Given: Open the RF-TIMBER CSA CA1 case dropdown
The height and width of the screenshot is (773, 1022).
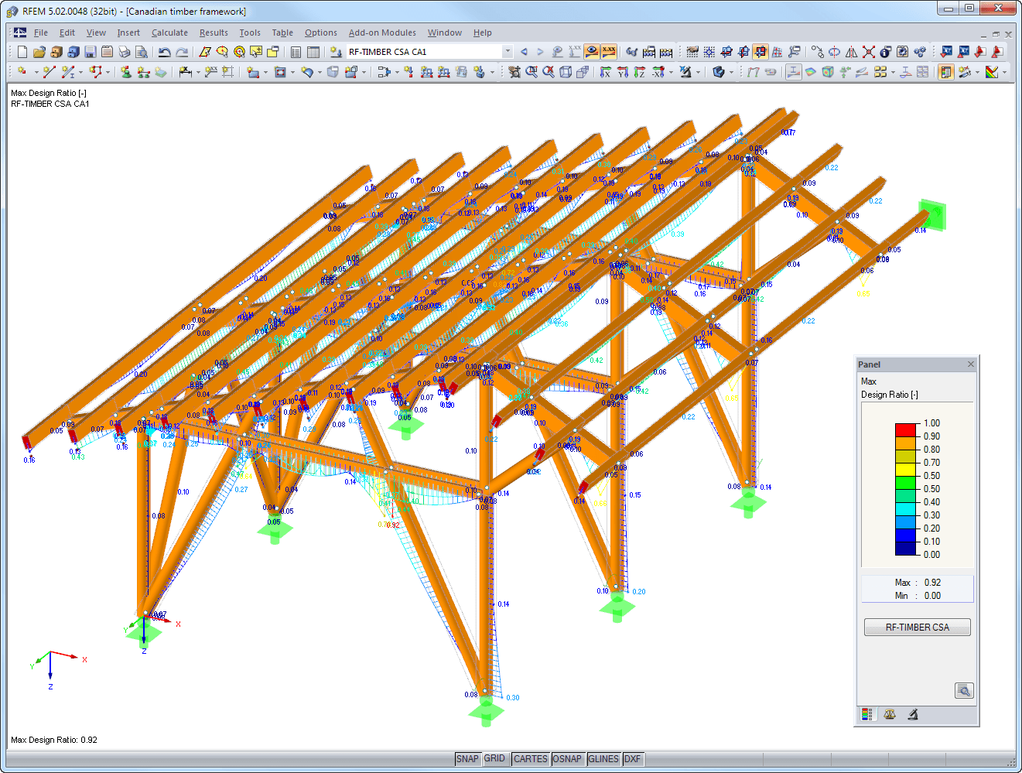Looking at the screenshot, I should pyautogui.click(x=508, y=51).
